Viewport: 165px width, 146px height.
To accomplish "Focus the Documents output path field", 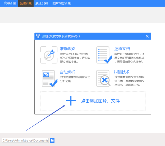I will [25, 140].
